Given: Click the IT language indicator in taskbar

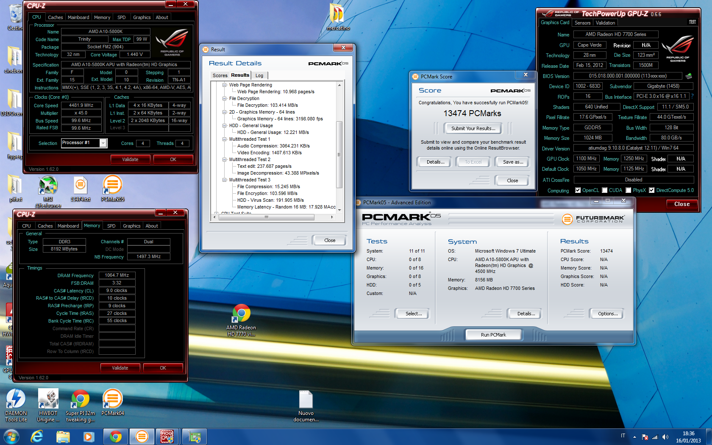Looking at the screenshot, I should (623, 436).
